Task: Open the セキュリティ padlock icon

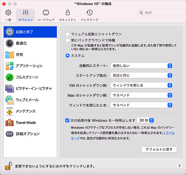Action: coord(68,13)
